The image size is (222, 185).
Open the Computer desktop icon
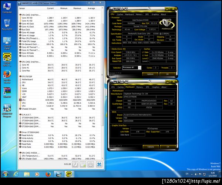tap(7, 8)
